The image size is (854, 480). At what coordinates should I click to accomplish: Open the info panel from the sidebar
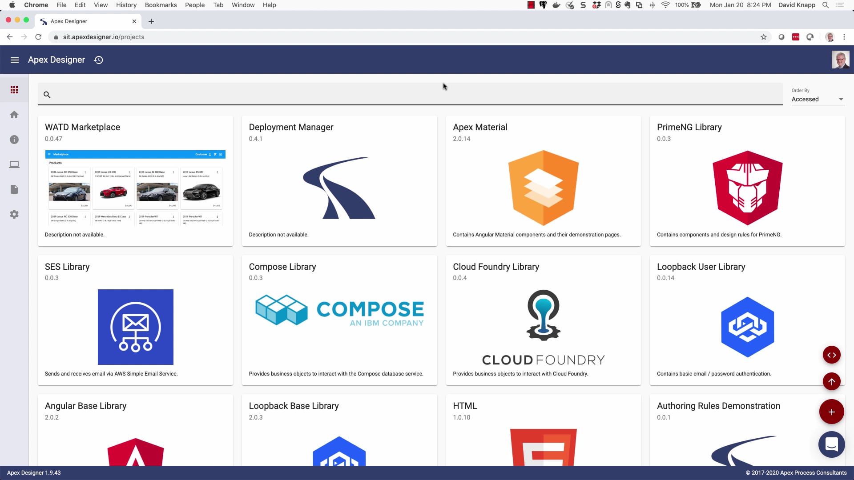coord(14,139)
